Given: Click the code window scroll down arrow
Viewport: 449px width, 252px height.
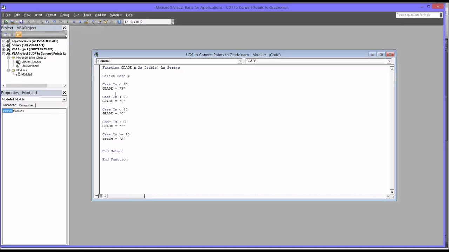Looking at the screenshot, I should tap(392, 192).
